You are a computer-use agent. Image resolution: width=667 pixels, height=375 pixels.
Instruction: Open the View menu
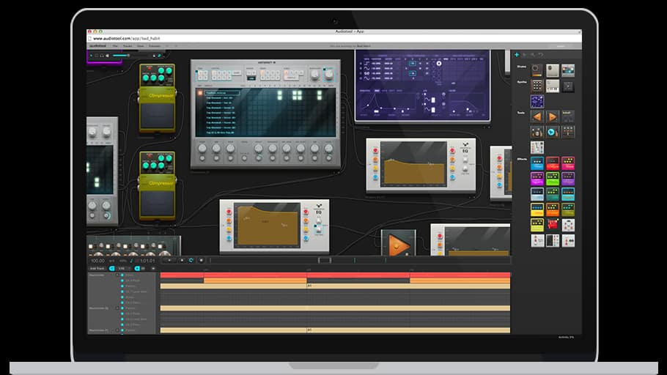tap(140, 46)
